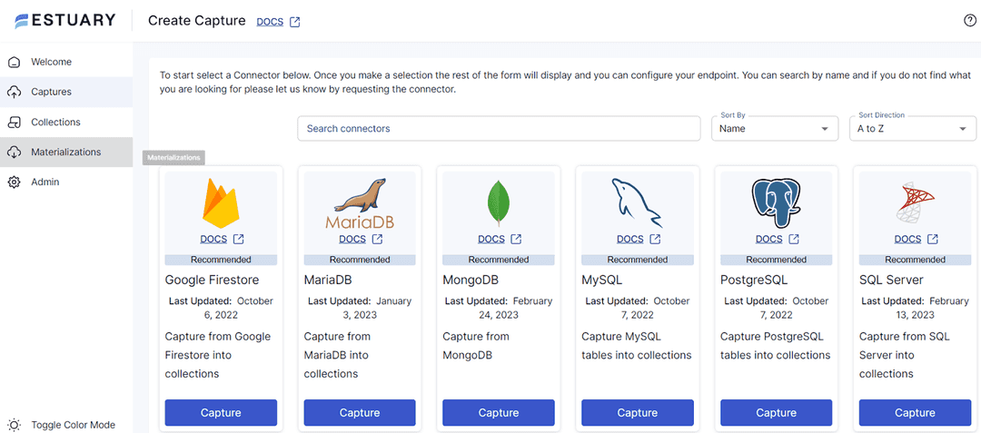Open the Google Firestore DOCS link
The width and height of the screenshot is (981, 433).
[213, 240]
